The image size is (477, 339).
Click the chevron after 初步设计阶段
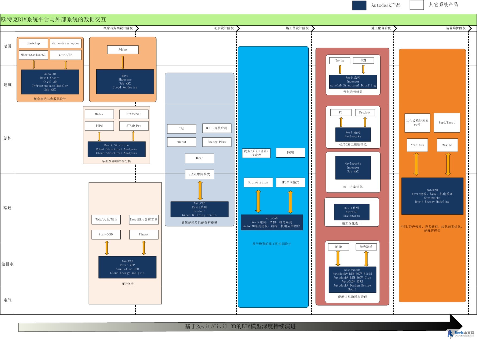point(238,28)
